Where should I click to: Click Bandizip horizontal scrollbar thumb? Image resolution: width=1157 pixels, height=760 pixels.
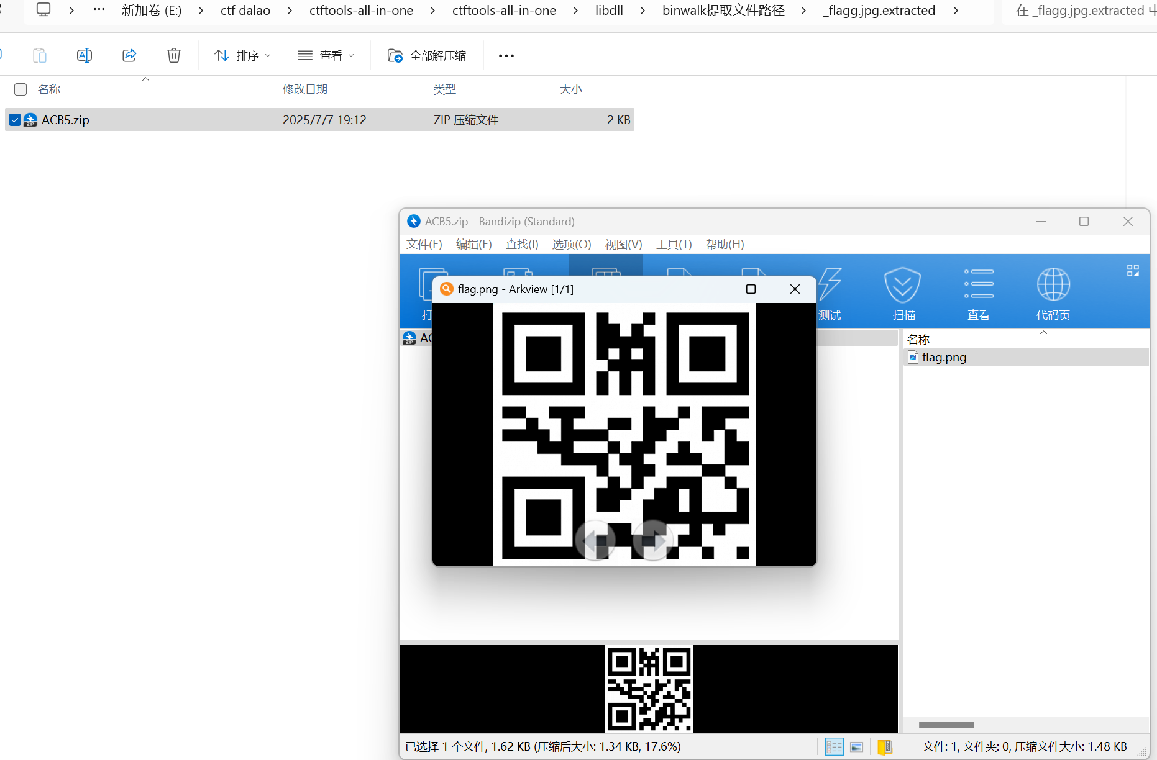(946, 725)
